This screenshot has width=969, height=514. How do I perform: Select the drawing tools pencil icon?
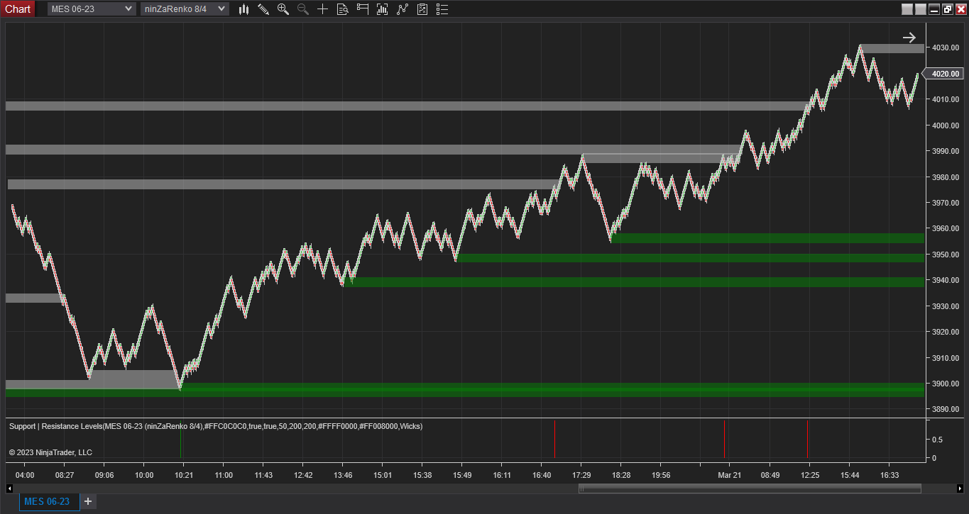pos(263,9)
